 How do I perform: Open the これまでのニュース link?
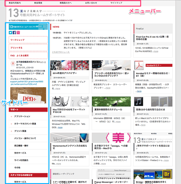point(61,52)
